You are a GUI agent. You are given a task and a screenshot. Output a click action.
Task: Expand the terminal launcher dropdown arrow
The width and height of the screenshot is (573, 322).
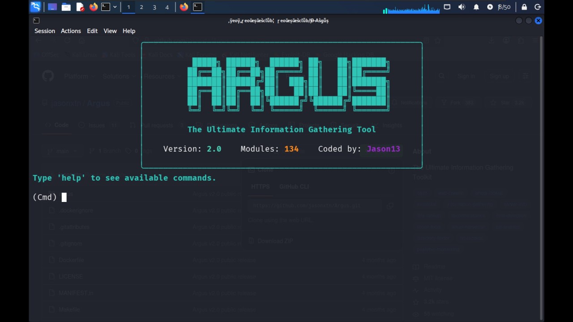115,7
